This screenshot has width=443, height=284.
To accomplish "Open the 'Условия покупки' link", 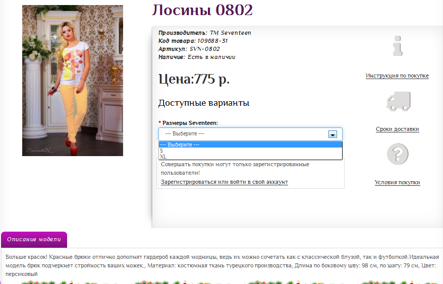I will [397, 182].
